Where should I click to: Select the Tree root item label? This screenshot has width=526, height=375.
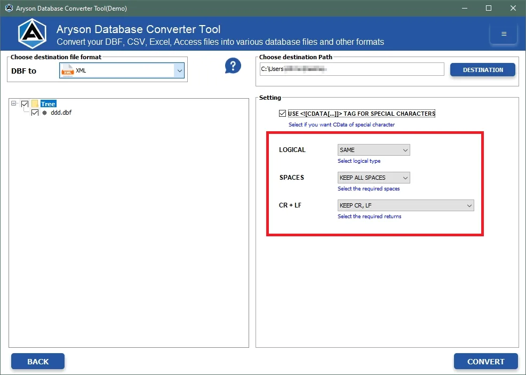pos(49,104)
